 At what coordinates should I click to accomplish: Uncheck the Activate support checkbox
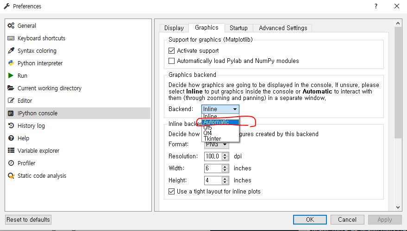pyautogui.click(x=172, y=51)
